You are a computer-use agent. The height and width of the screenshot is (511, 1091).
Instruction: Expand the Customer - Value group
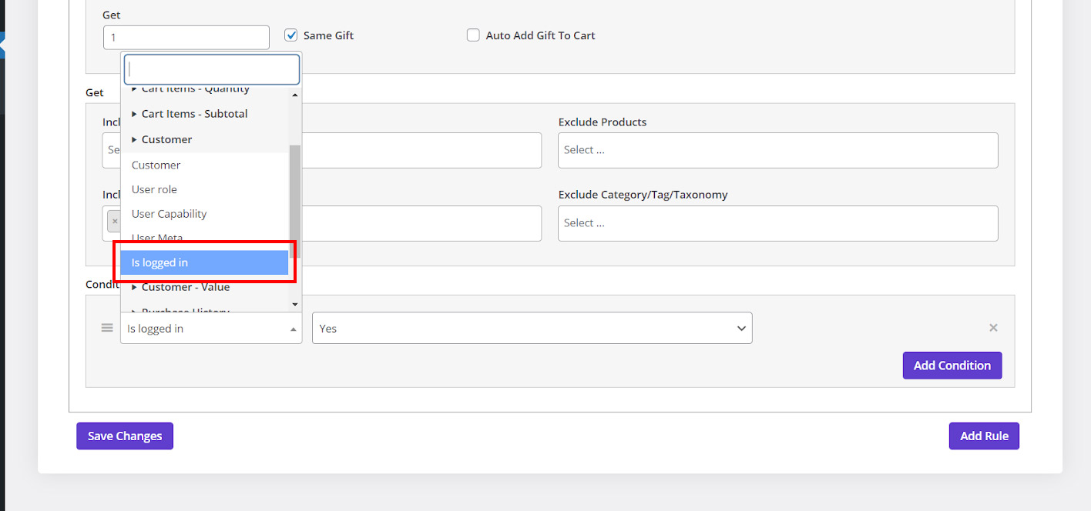click(x=185, y=287)
